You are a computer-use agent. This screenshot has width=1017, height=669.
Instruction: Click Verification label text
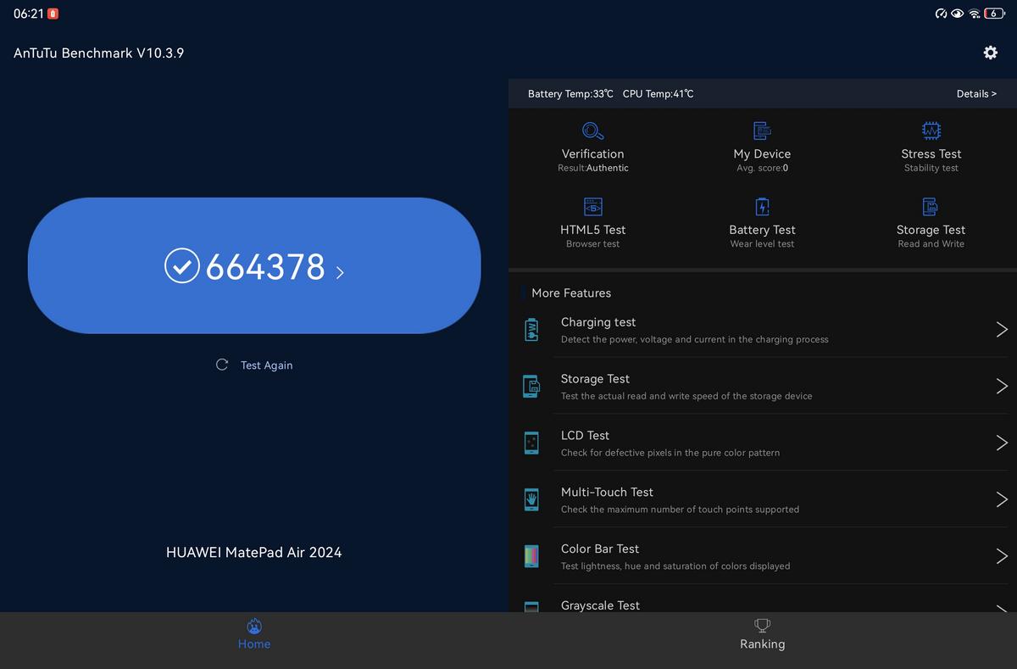(x=592, y=153)
